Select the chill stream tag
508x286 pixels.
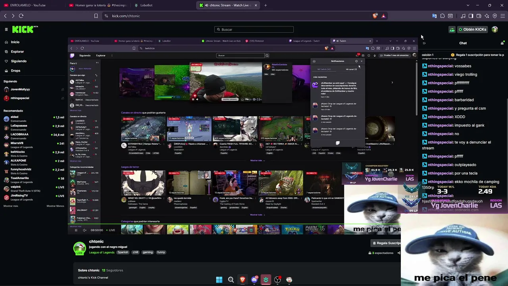(136, 252)
